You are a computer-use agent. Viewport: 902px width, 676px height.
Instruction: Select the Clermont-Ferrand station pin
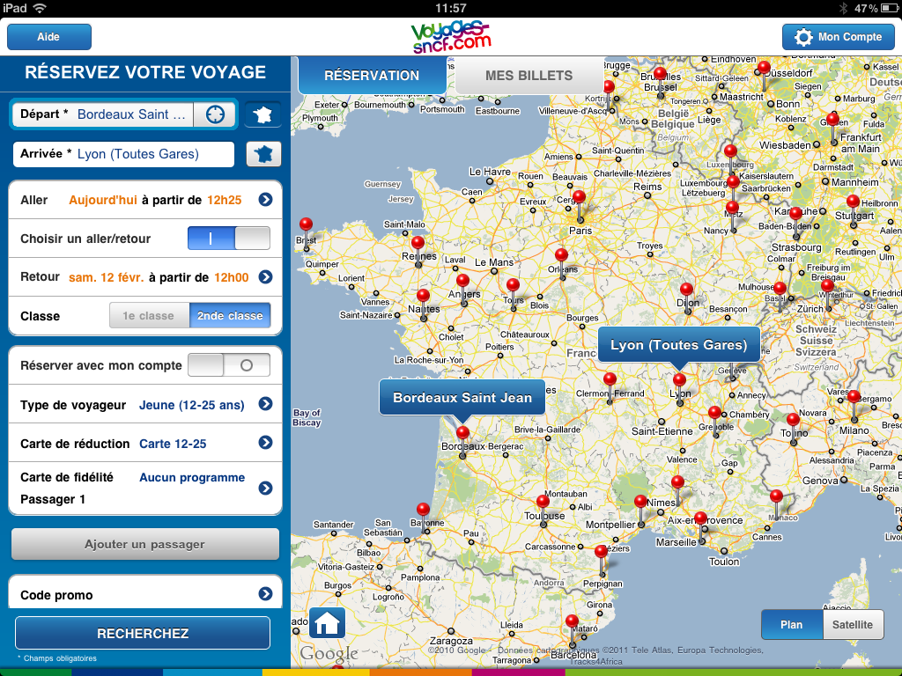(x=610, y=387)
